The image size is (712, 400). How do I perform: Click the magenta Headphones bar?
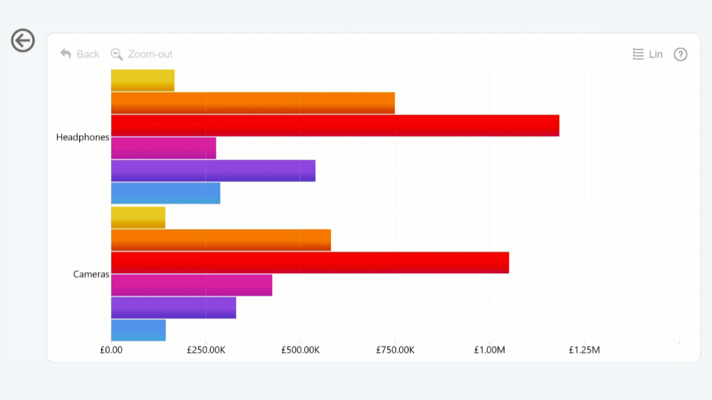(164, 148)
